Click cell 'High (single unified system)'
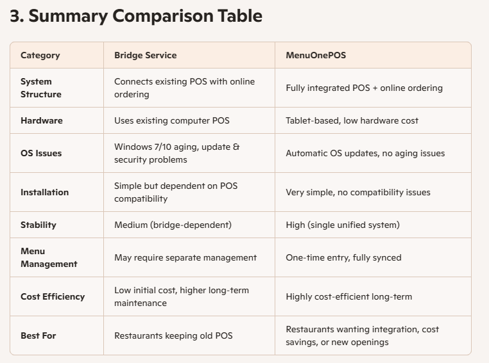 pyautogui.click(x=343, y=225)
